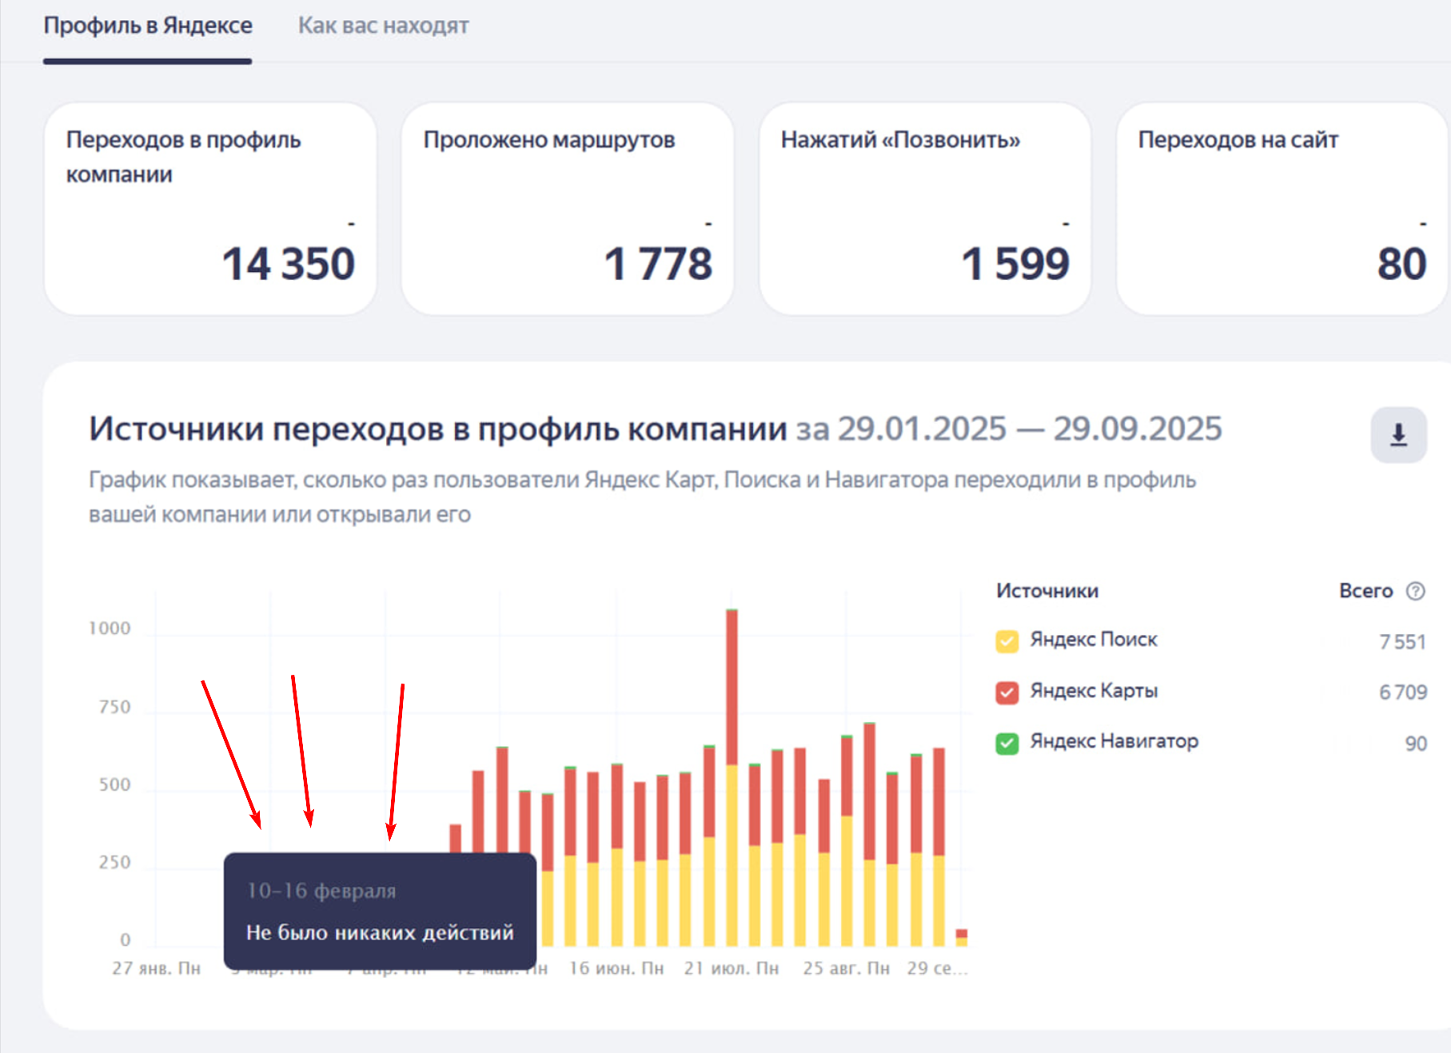Viewport: 1451px width, 1053px height.
Task: Click the 25 авг. Пн axis label
Action: tap(846, 968)
